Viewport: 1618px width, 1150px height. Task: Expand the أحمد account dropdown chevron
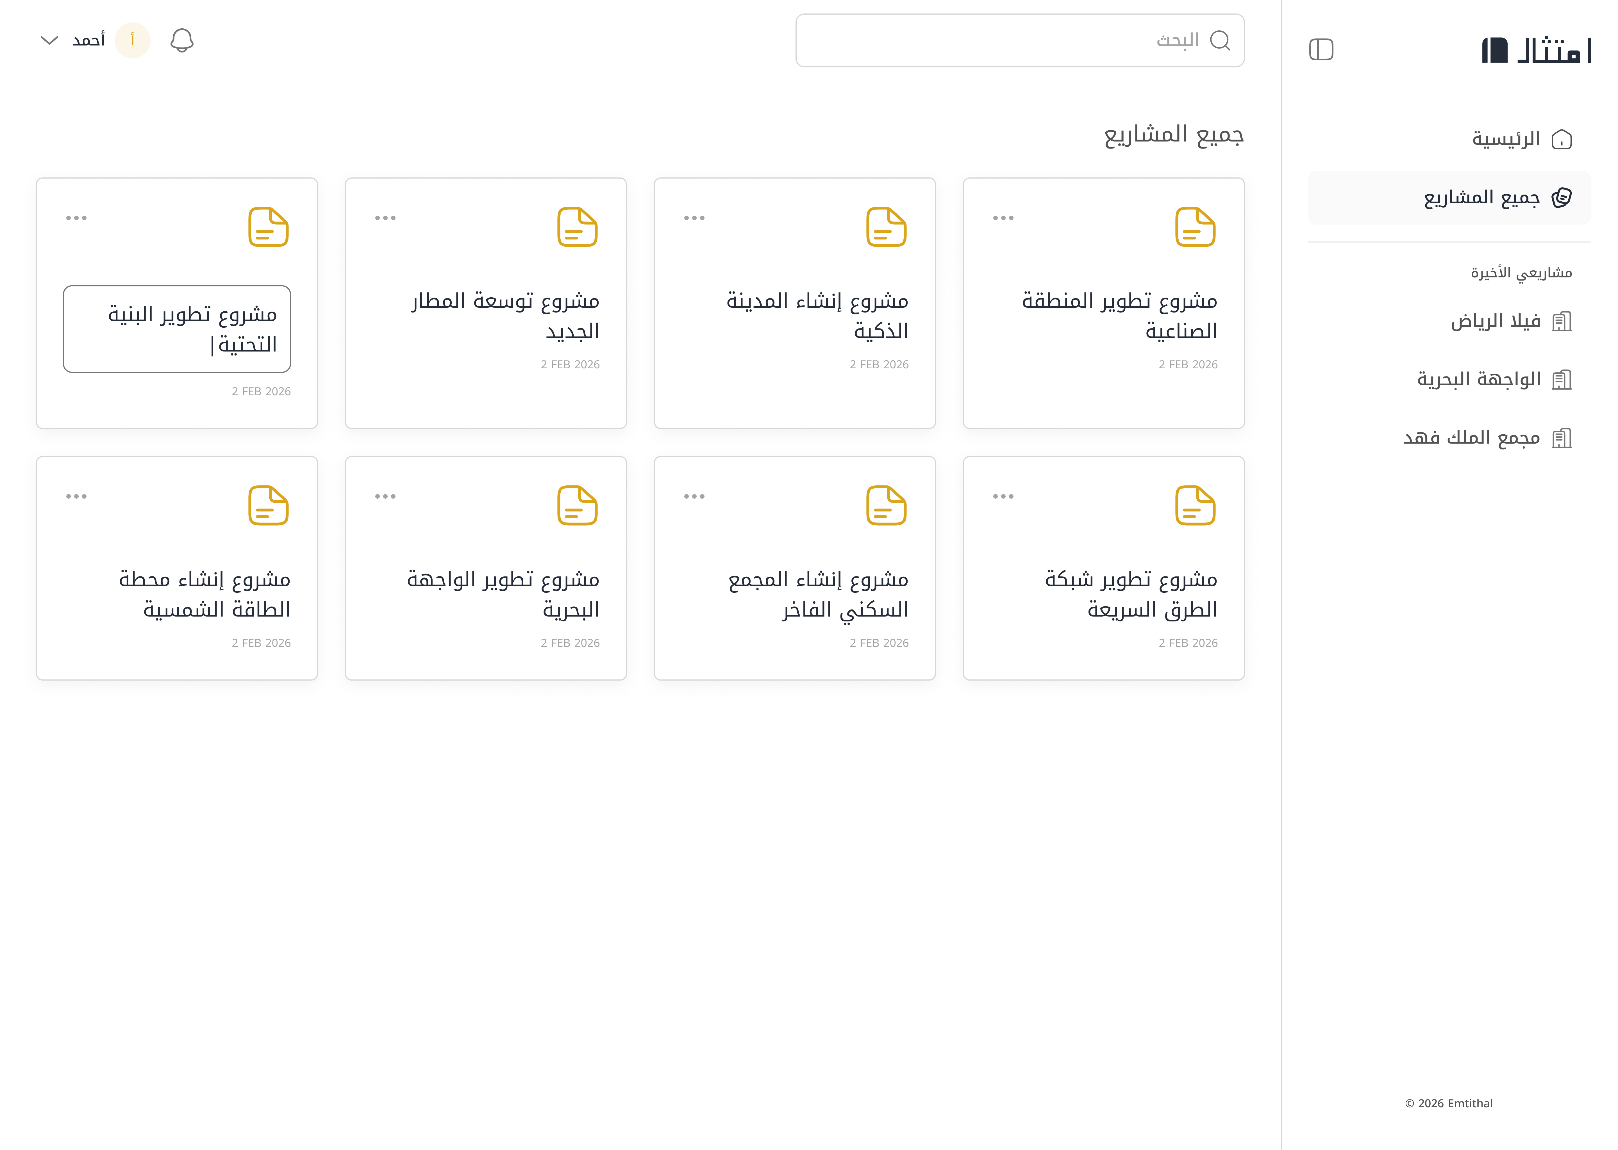point(48,40)
